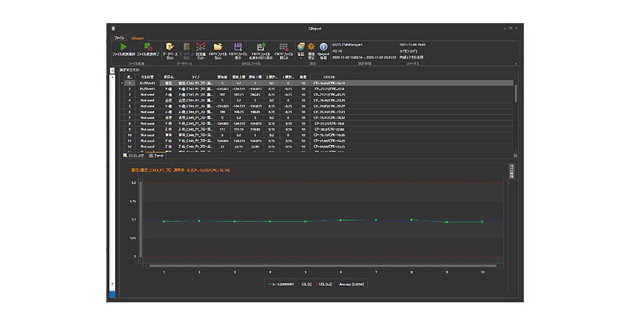Click the セル位置 column header
The height and width of the screenshot is (320, 630).
pyautogui.click(x=146, y=77)
